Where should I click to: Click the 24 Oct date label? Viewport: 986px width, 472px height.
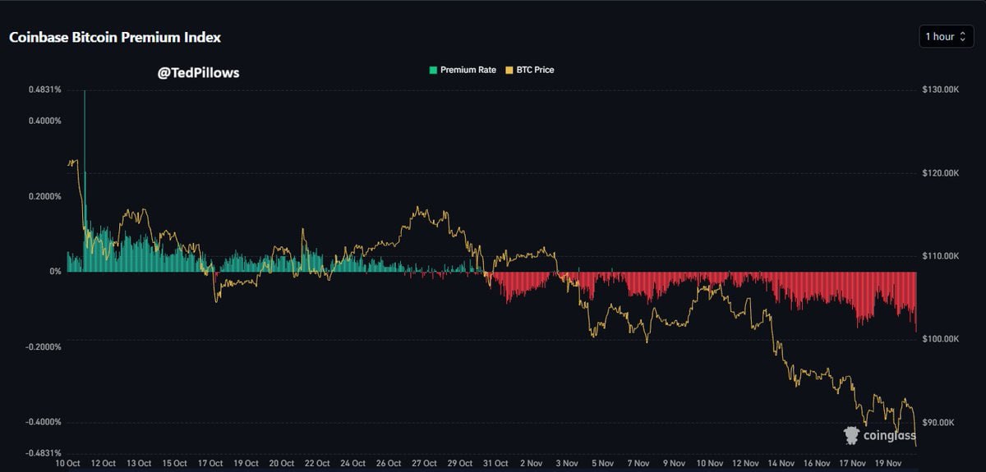352,463
